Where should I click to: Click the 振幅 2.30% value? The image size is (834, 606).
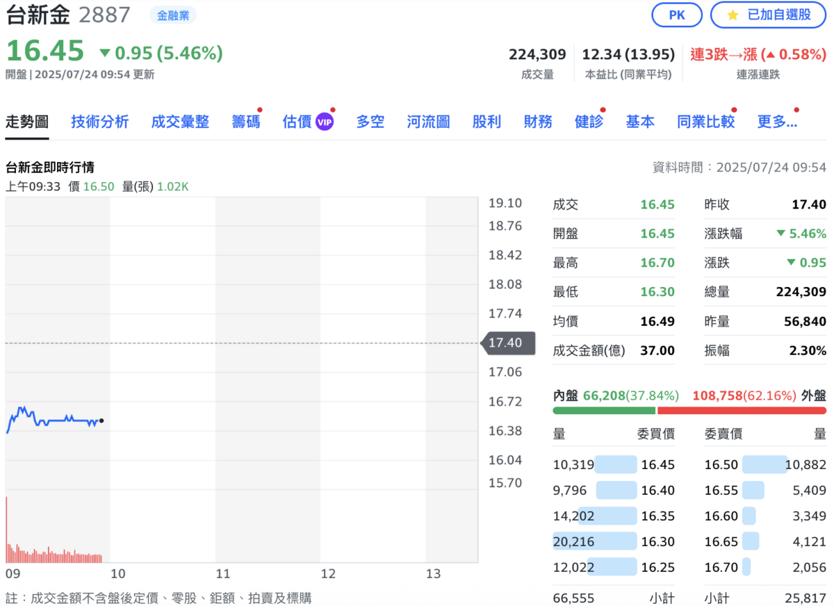click(808, 350)
